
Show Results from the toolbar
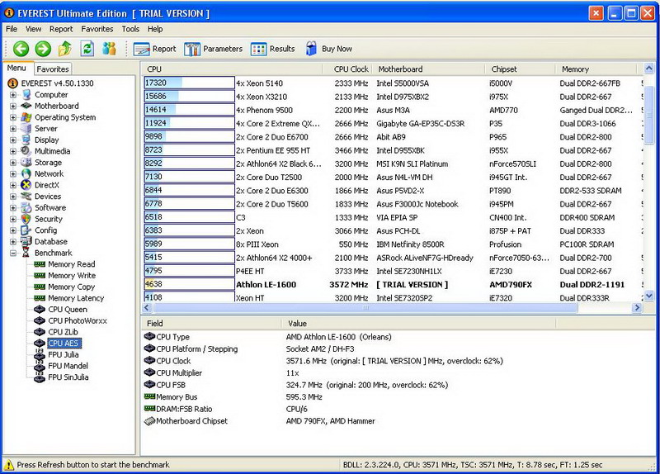(x=272, y=49)
